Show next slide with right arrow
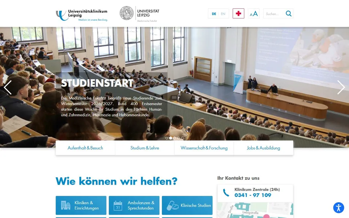This screenshot has width=349, height=218. point(341,87)
